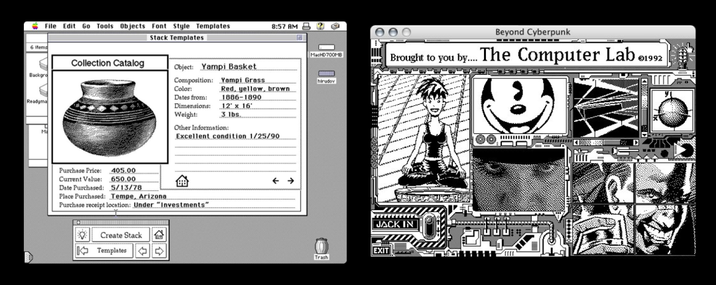Click the Templates button in the palette
This screenshot has width=716, height=285.
point(105,251)
